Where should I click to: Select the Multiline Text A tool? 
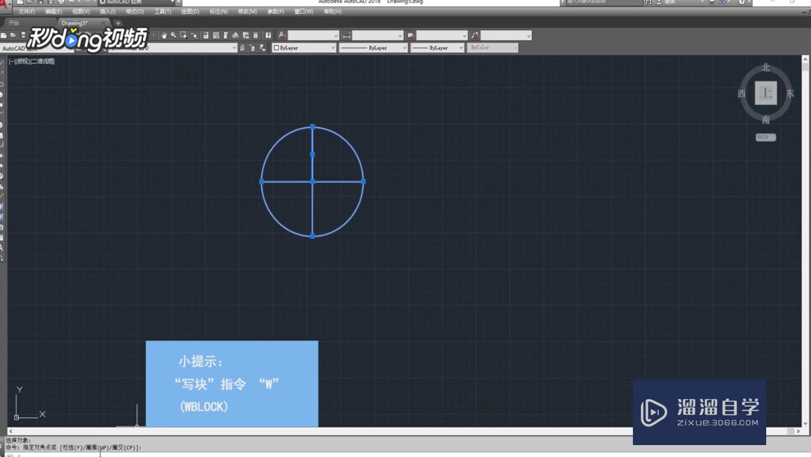[2, 248]
